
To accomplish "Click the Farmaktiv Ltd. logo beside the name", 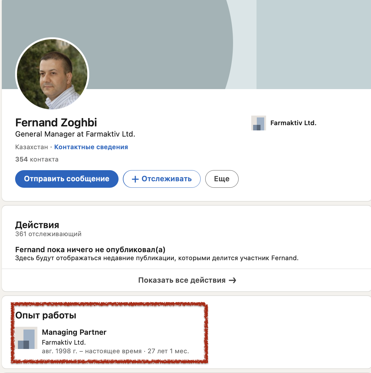I will point(259,123).
